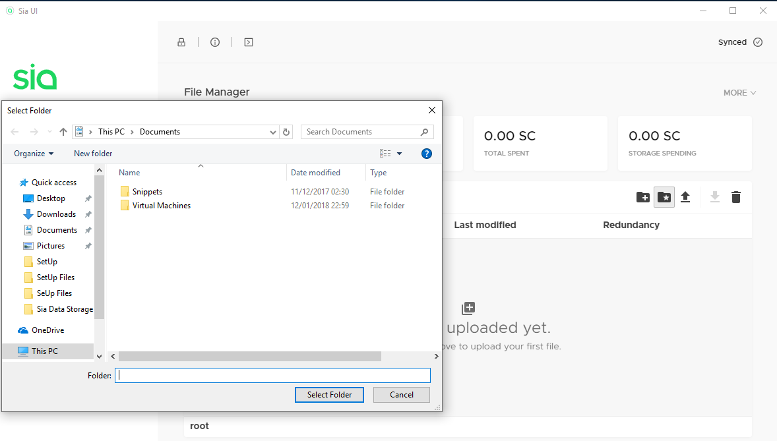Select the upload folder icon
777x441 pixels.
tap(664, 196)
